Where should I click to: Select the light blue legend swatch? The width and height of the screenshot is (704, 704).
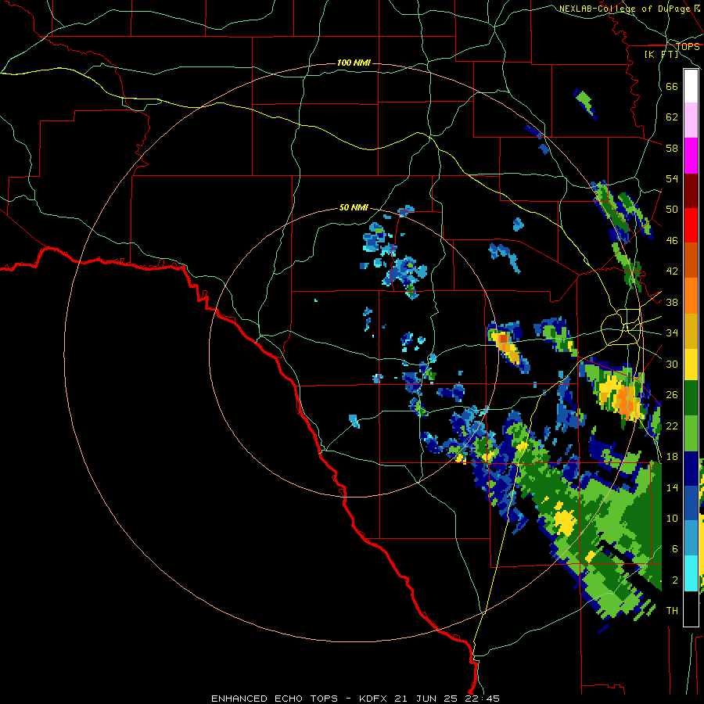(x=691, y=538)
